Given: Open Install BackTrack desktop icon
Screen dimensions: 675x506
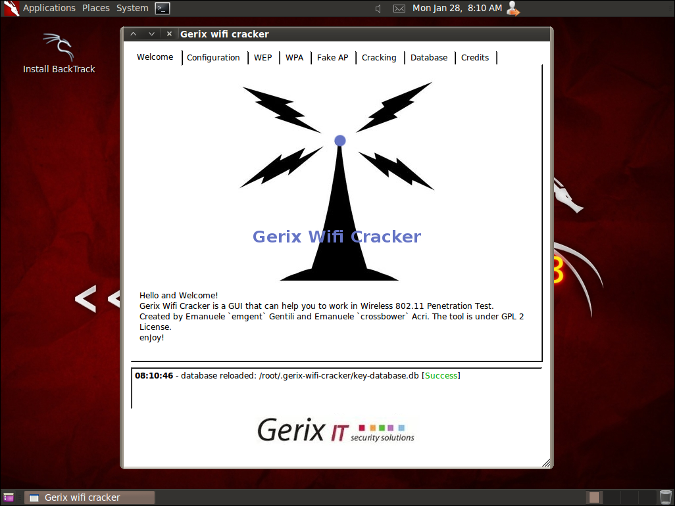Looking at the screenshot, I should click(59, 53).
